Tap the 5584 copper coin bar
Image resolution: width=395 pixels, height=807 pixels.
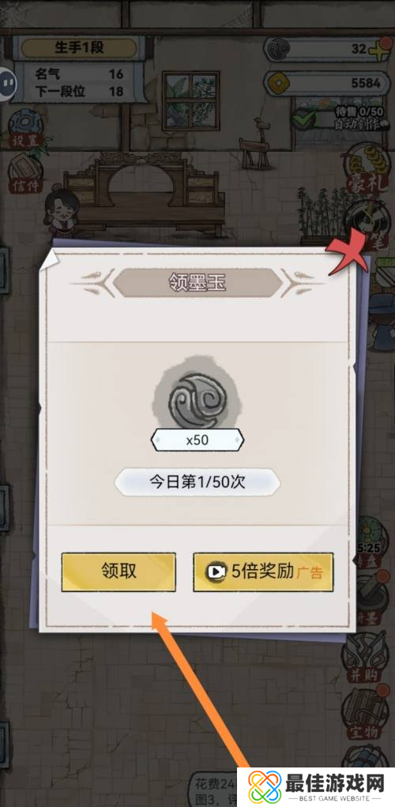coord(327,83)
